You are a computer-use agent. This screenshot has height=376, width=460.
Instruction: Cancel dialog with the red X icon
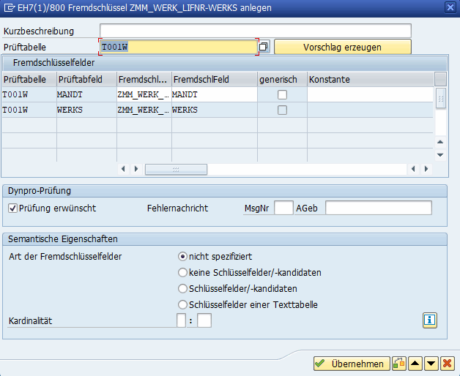tap(447, 364)
